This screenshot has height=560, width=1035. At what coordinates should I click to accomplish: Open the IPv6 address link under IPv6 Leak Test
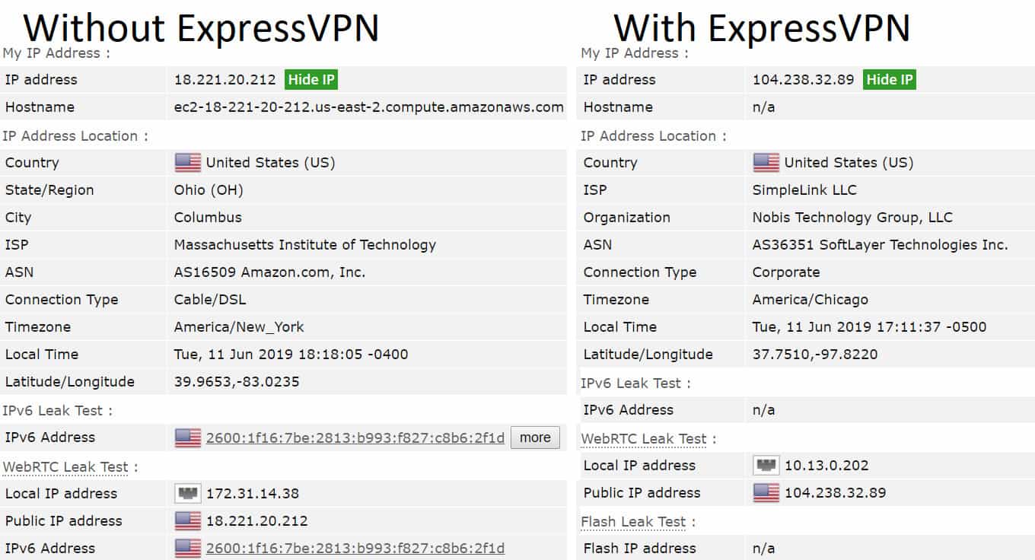pos(355,437)
